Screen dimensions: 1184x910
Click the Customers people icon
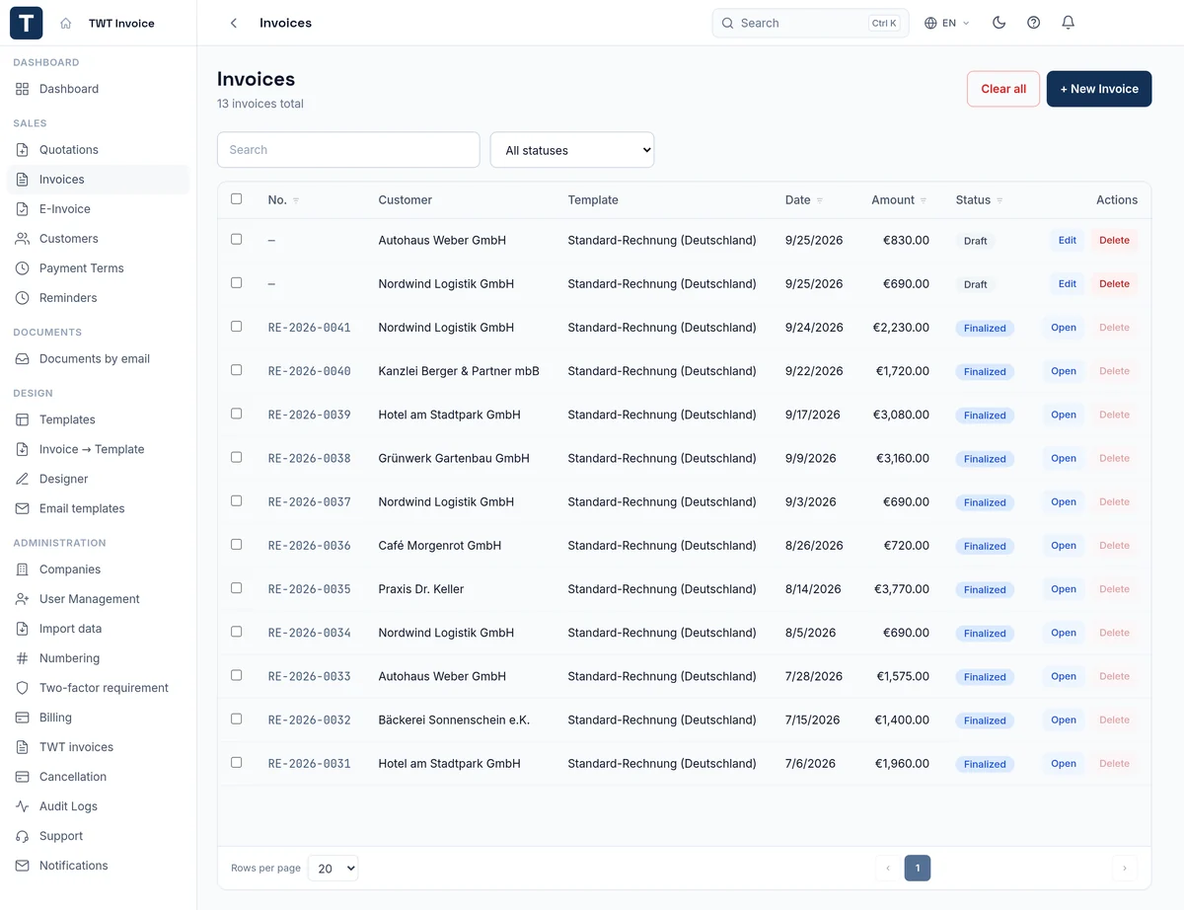coord(23,239)
